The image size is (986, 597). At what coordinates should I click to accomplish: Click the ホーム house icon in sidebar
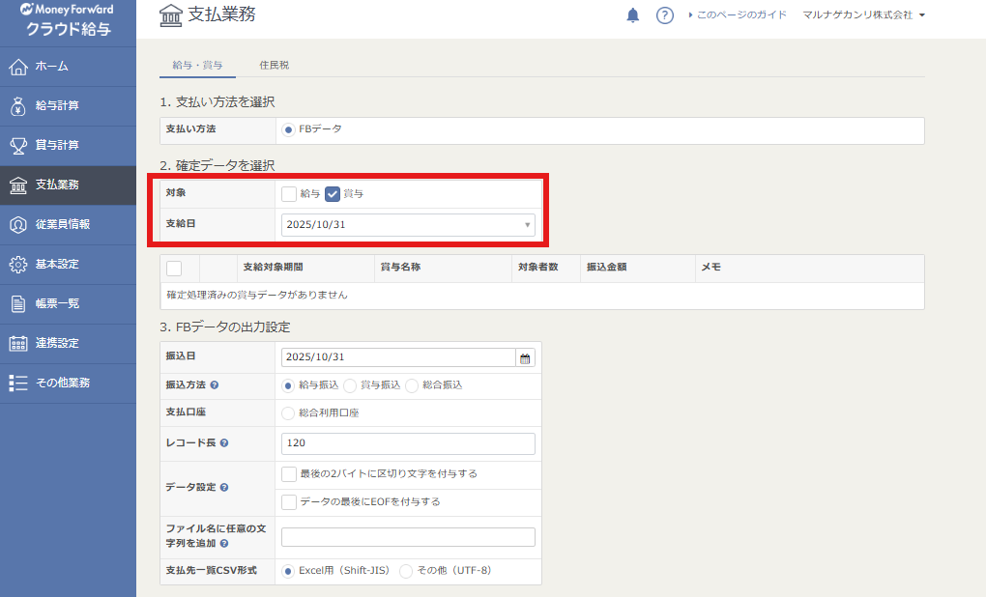(17, 67)
